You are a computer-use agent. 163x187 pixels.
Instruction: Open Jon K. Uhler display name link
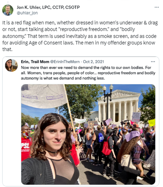[48, 7]
